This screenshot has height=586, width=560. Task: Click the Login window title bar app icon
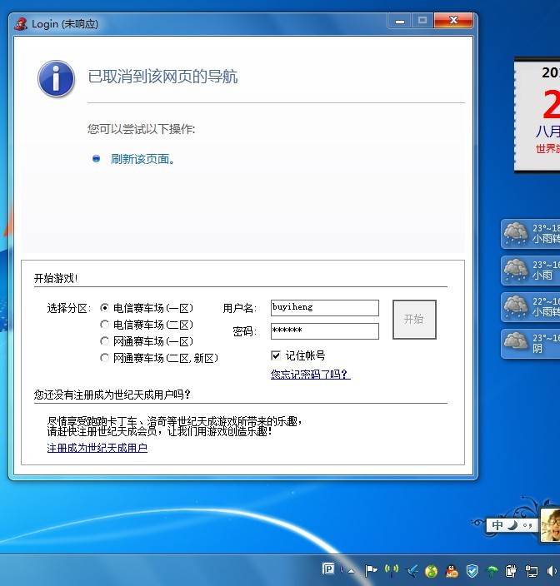21,23
